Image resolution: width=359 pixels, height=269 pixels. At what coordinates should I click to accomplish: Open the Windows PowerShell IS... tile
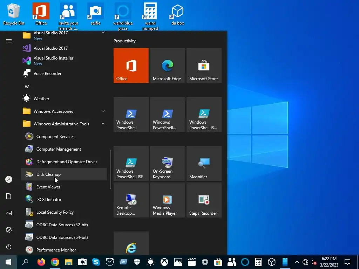point(204,115)
